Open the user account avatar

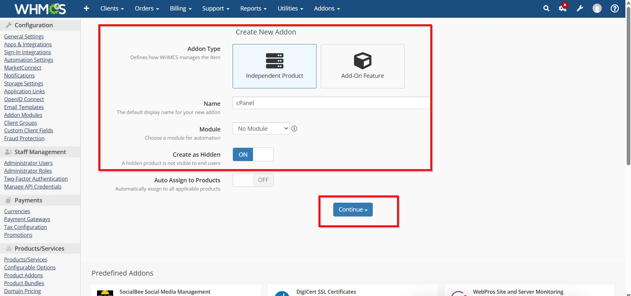[597, 9]
